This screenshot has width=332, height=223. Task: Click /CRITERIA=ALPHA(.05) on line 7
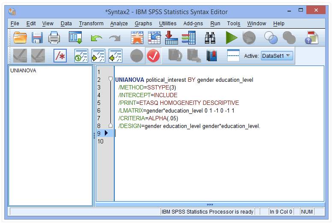pos(148,118)
